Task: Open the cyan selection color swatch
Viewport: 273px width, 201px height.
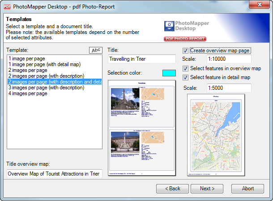Action: pos(169,73)
